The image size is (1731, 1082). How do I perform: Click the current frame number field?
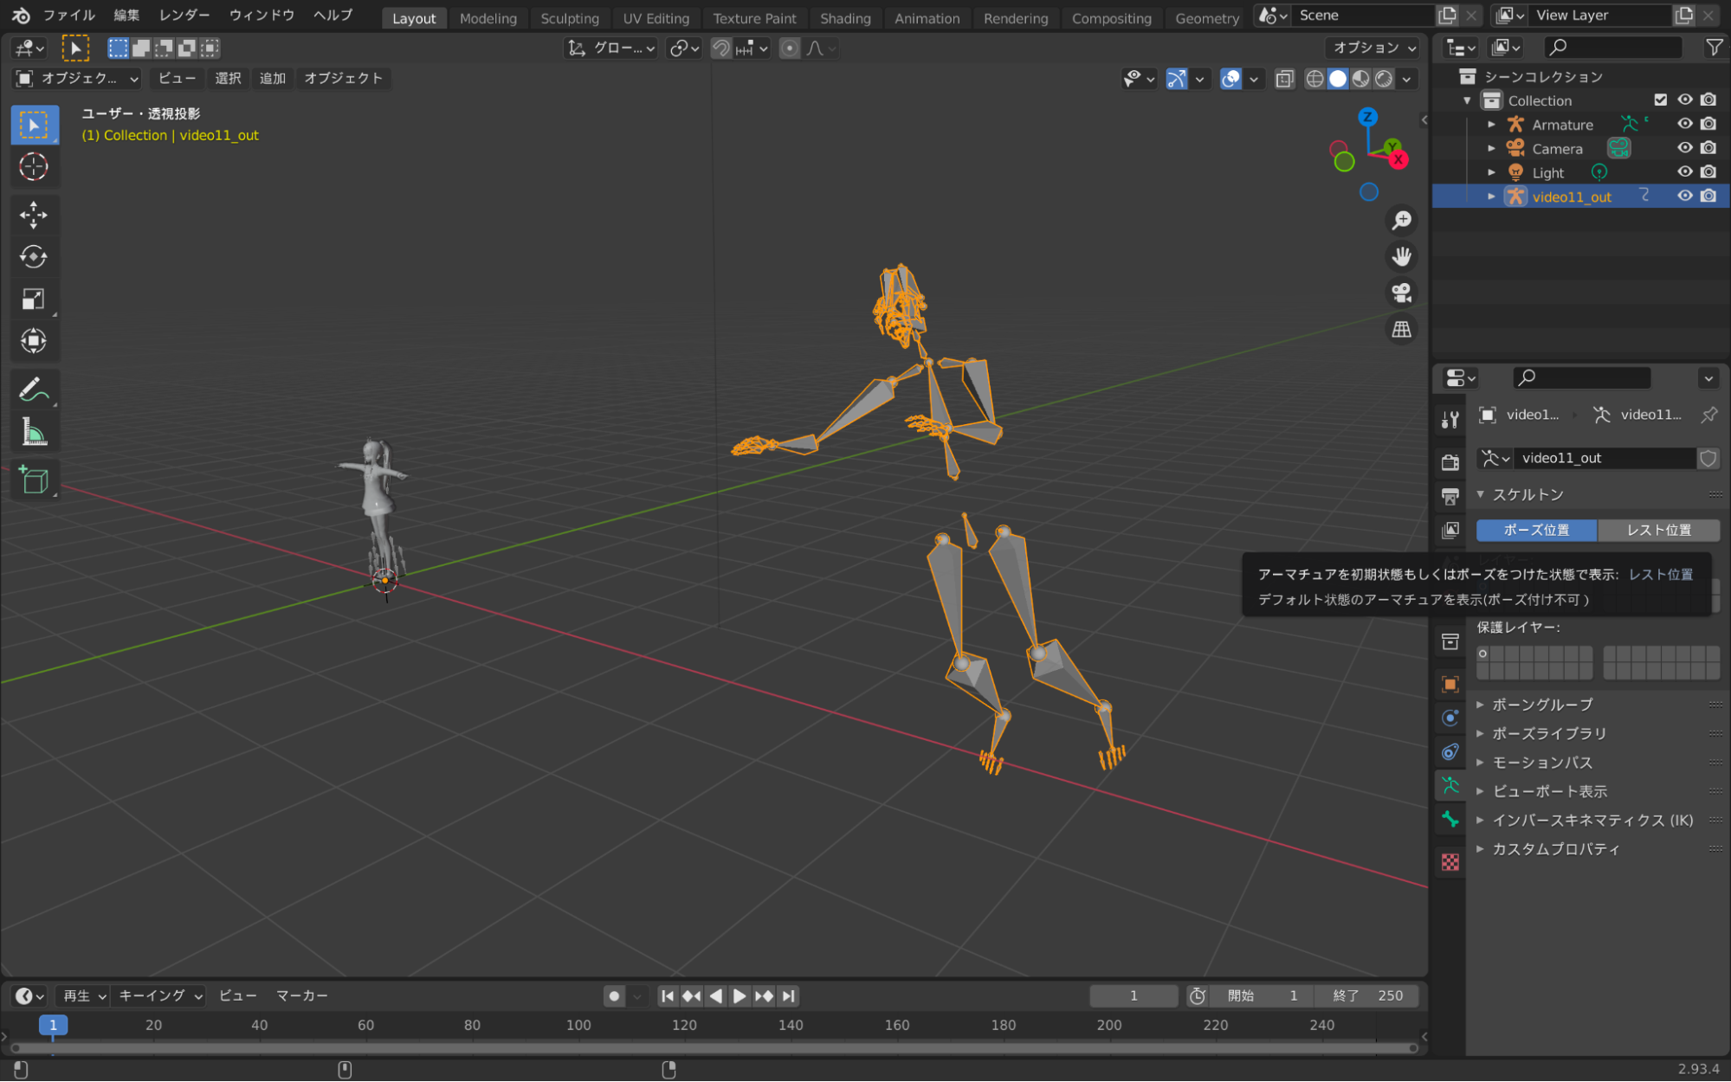point(1134,996)
